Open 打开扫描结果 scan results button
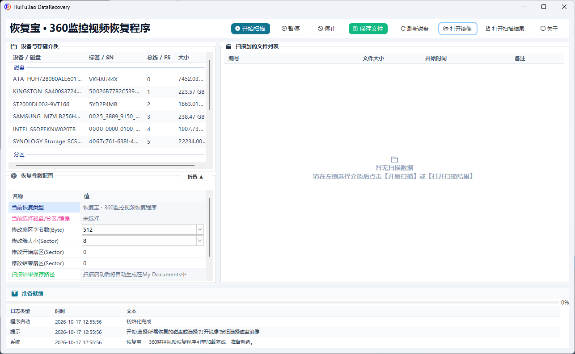The height and width of the screenshot is (354, 575). tap(505, 29)
